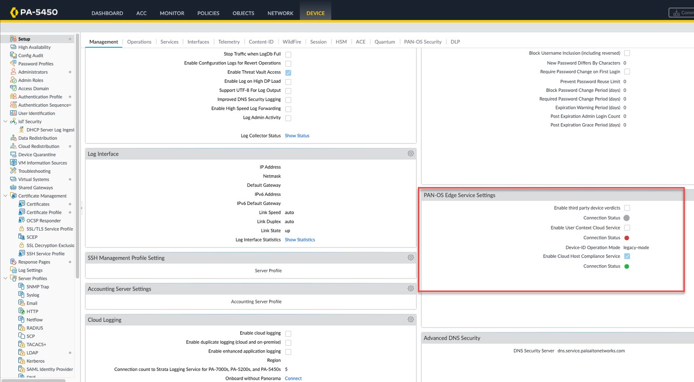Image resolution: width=694 pixels, height=382 pixels.
Task: Disable the Enable Threat Vault Access checkbox
Action: coord(288,73)
